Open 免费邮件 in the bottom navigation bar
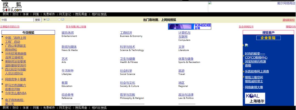The width and height of the screenshot is (296, 110). [x=49, y=108]
